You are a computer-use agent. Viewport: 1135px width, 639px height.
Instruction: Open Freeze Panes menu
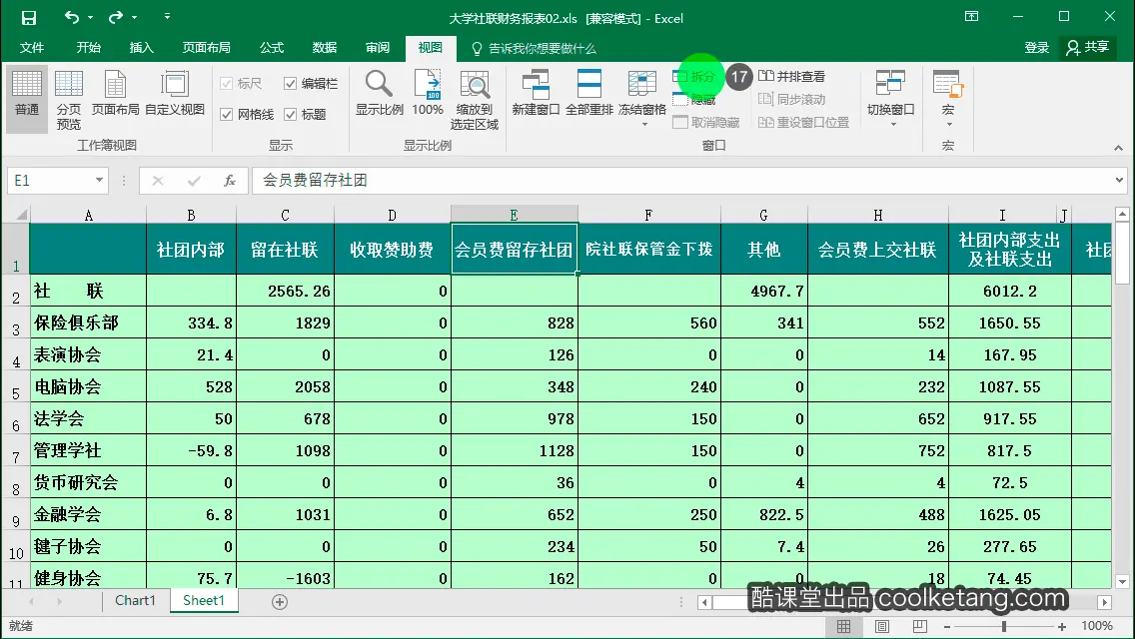coord(642,99)
